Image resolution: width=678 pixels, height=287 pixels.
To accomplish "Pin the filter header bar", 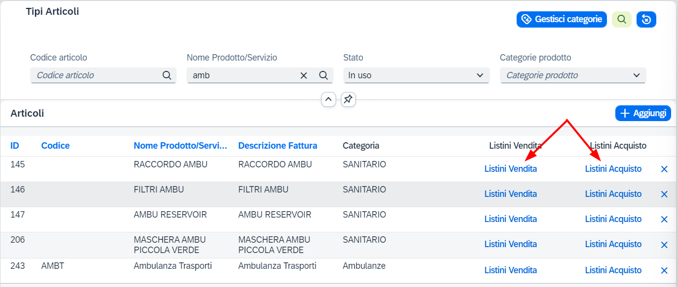I will [348, 99].
